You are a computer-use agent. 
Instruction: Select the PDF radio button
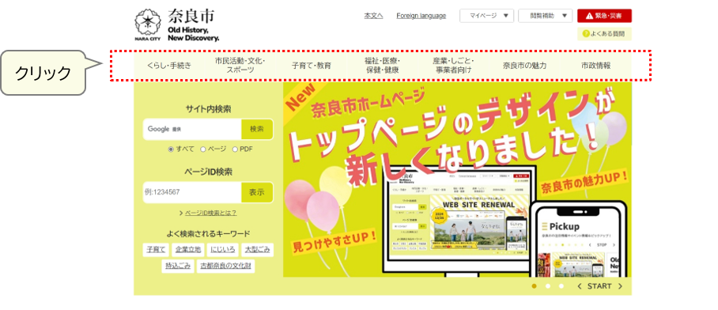point(236,149)
